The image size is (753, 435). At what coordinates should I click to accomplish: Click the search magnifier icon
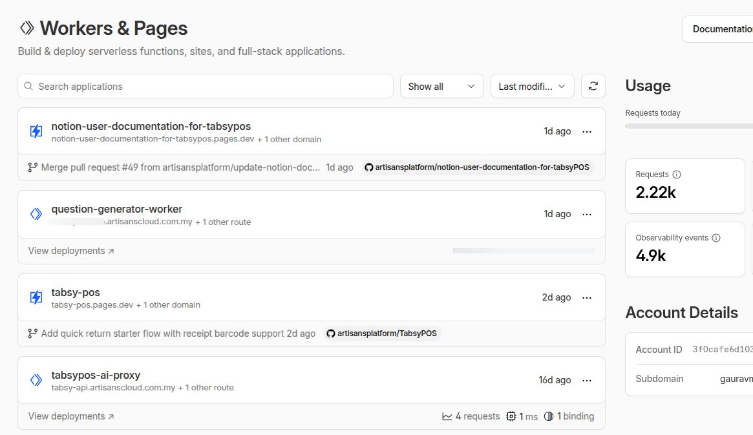(x=28, y=86)
